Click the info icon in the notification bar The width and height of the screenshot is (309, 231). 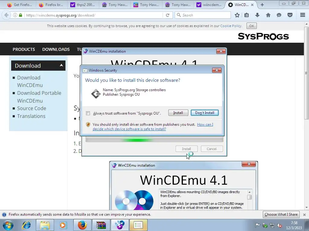(4, 214)
